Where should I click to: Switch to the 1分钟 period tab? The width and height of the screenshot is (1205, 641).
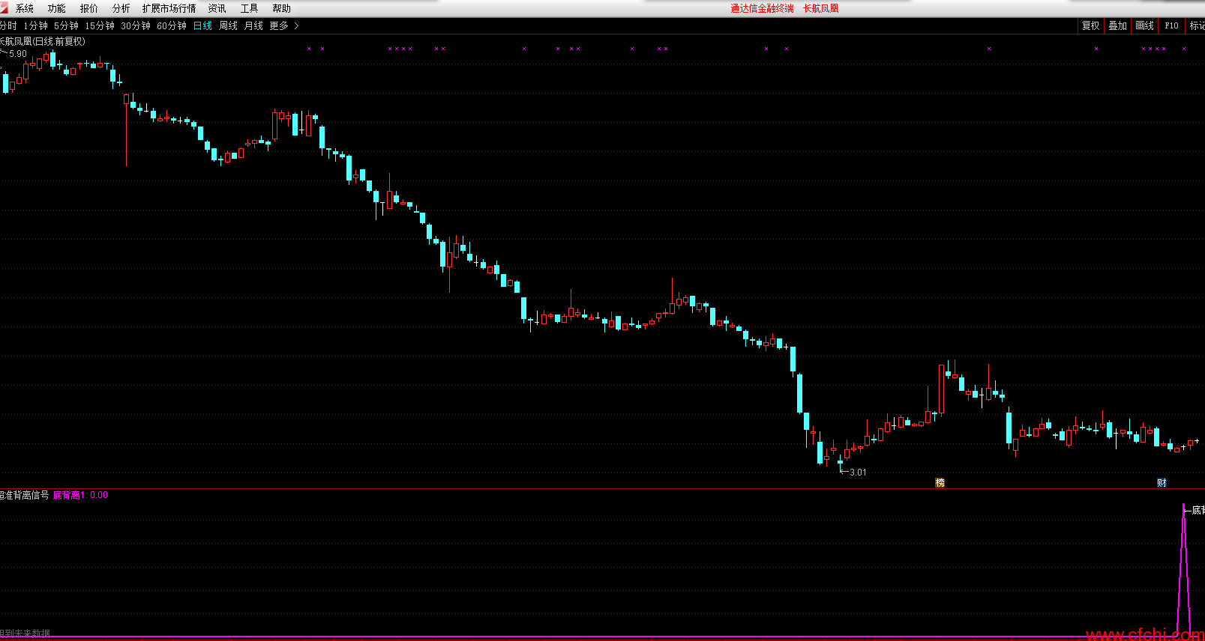[35, 25]
